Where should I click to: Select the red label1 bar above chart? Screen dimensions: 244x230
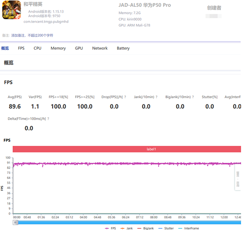coord(126,149)
